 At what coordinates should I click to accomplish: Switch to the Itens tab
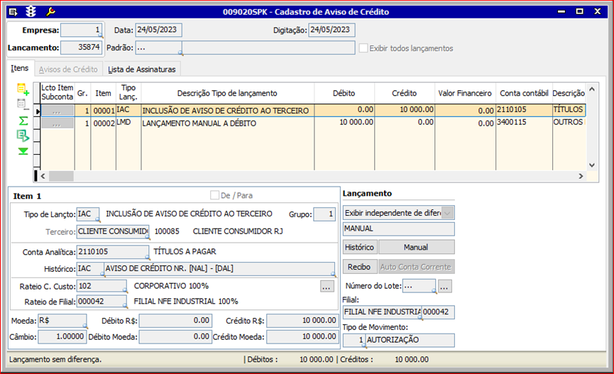point(20,69)
